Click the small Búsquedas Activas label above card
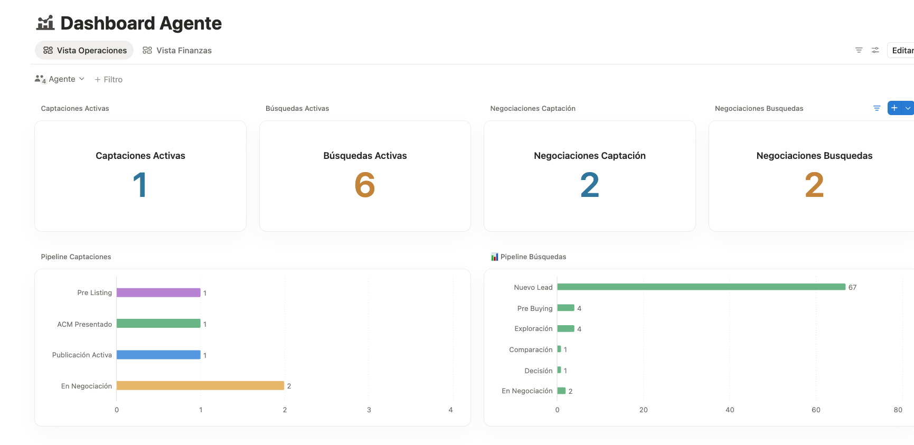The width and height of the screenshot is (914, 445). tap(297, 108)
